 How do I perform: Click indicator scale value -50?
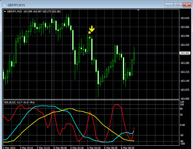click(182, 135)
